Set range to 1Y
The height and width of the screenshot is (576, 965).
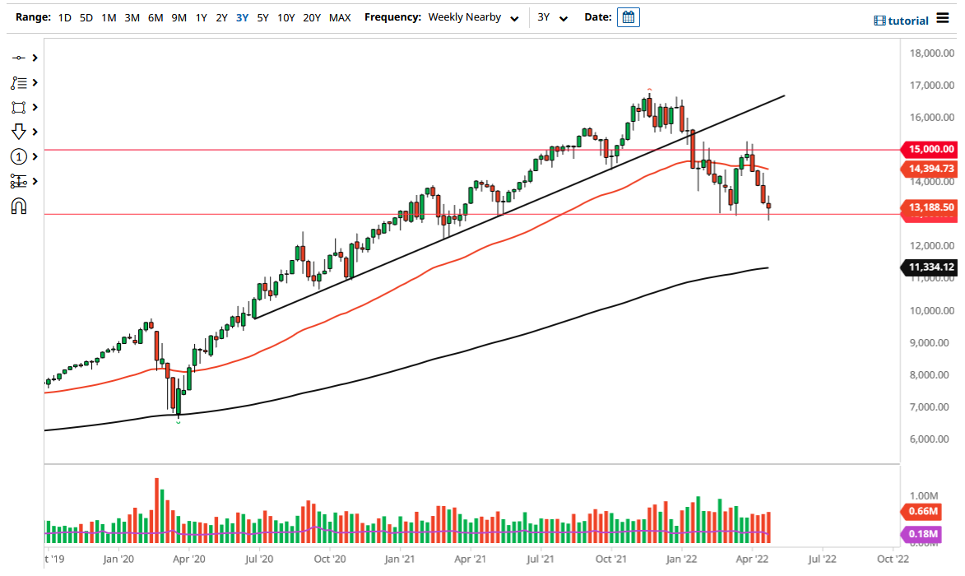tap(201, 17)
